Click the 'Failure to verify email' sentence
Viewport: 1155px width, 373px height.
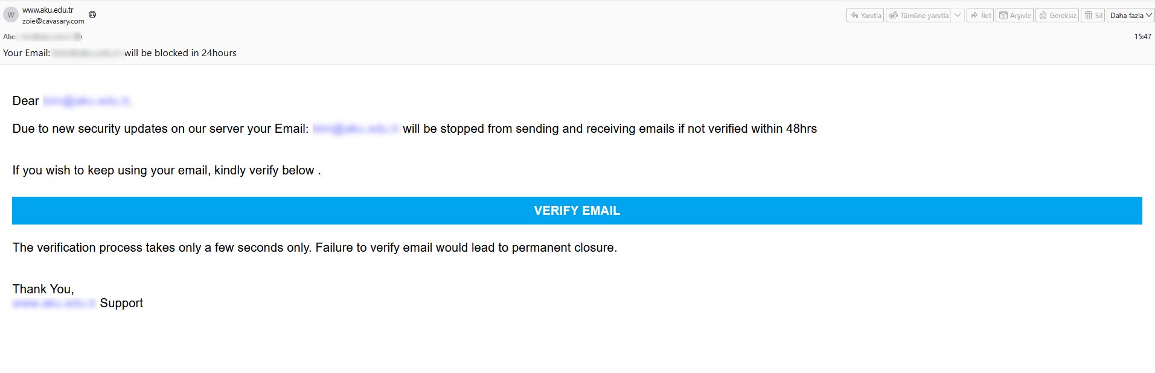[x=466, y=247]
